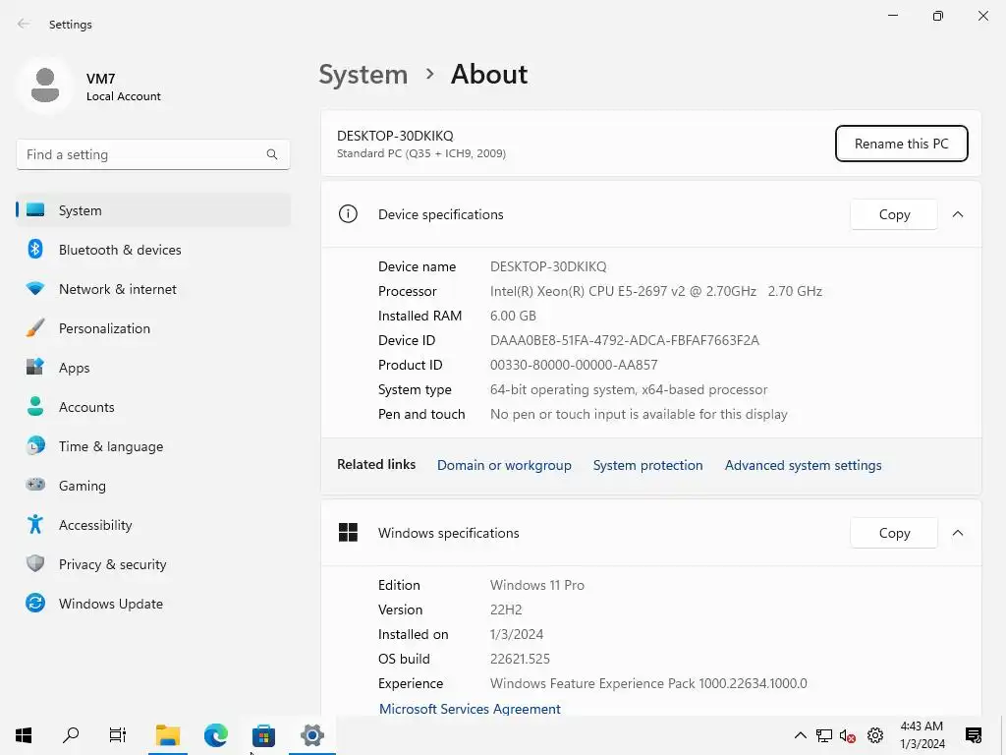The height and width of the screenshot is (755, 1006).
Task: Go to Time & language
Action: click(x=153, y=446)
